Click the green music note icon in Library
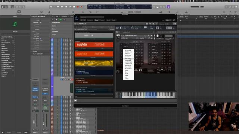239x134 pixels. click(x=15, y=24)
